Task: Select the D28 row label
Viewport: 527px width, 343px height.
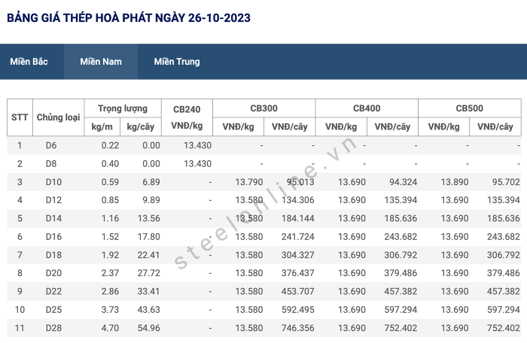Action: pyautogui.click(x=53, y=328)
